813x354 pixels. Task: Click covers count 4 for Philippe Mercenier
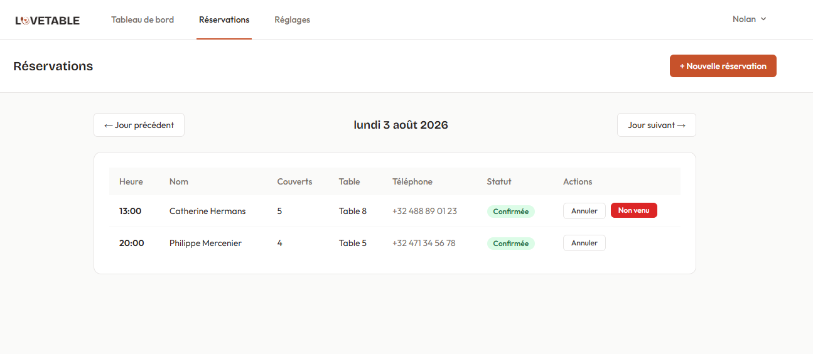pos(279,243)
